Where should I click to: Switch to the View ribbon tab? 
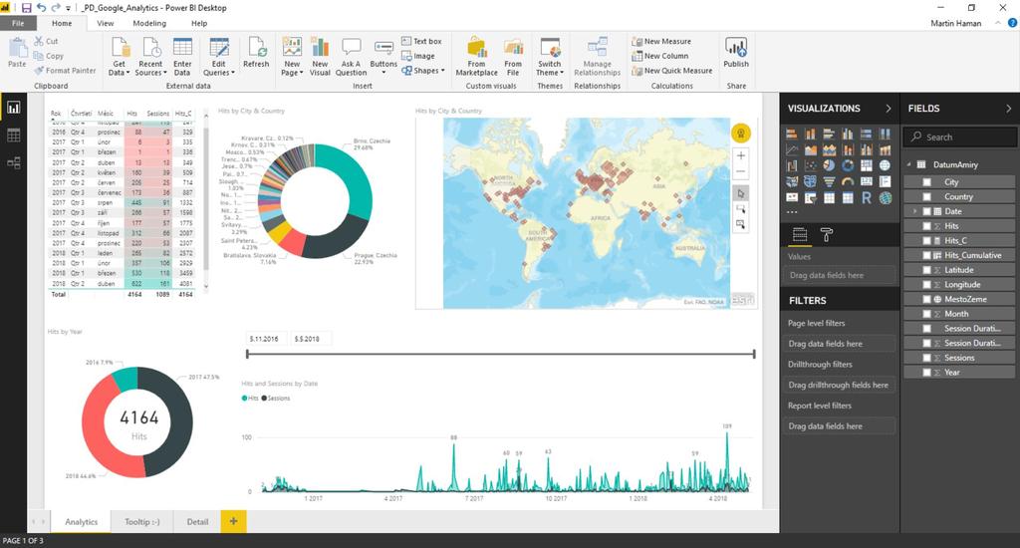(x=106, y=24)
